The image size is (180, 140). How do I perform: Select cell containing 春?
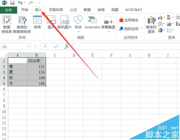point(18,66)
